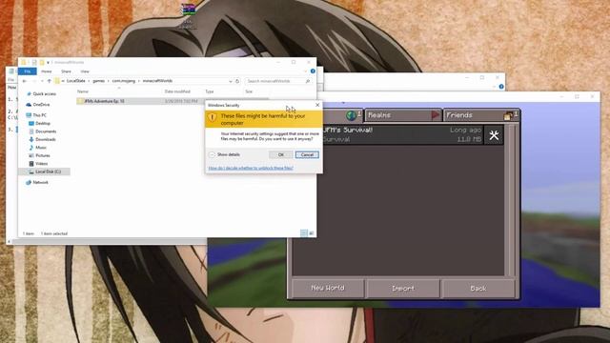This screenshot has width=610, height=343.
Task: Click Search minecraftWorlds box
Action: 277,81
